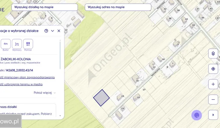Image resolution: width=220 pixels, height=128 pixels.
Task: Expand the side toolbar arrow button
Action: [213, 115]
